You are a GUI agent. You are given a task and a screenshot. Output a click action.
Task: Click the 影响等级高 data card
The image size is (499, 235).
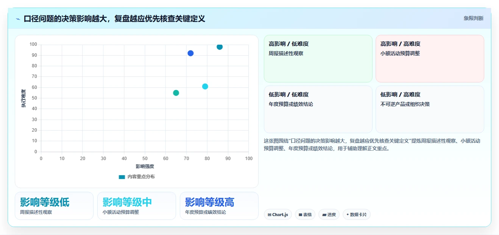(219, 206)
